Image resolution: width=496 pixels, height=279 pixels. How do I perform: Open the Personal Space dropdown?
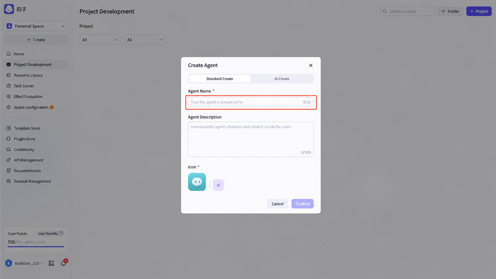coord(36,26)
